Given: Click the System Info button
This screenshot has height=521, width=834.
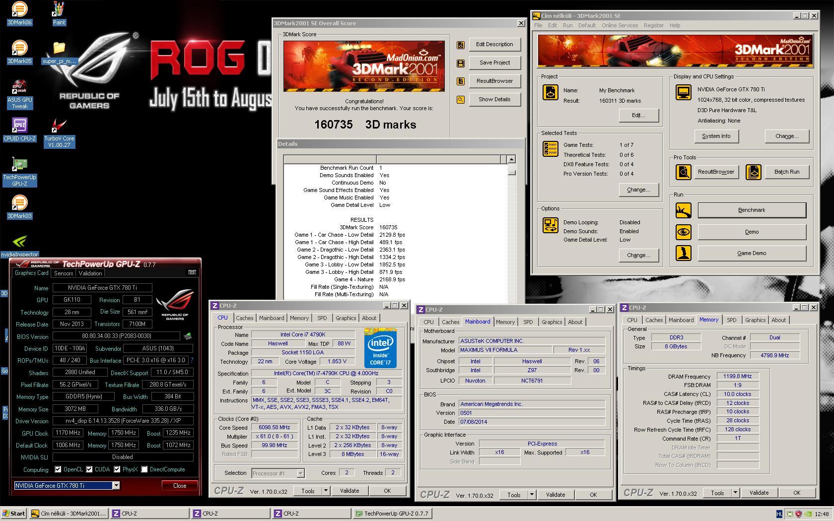Looking at the screenshot, I should (x=716, y=136).
